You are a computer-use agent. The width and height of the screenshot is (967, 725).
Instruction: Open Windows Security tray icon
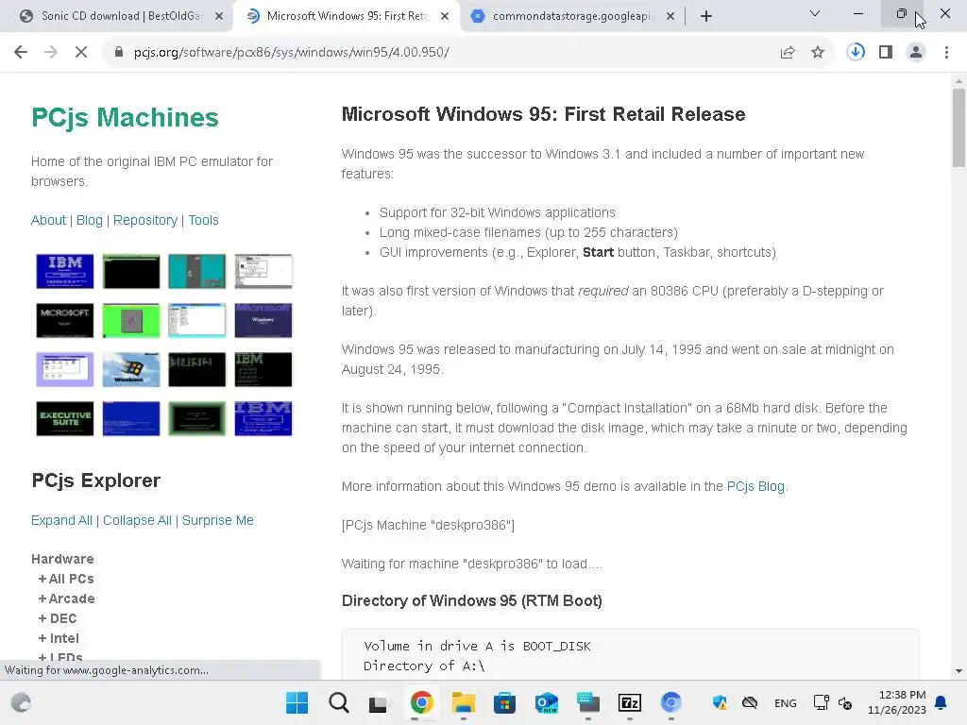tap(720, 702)
